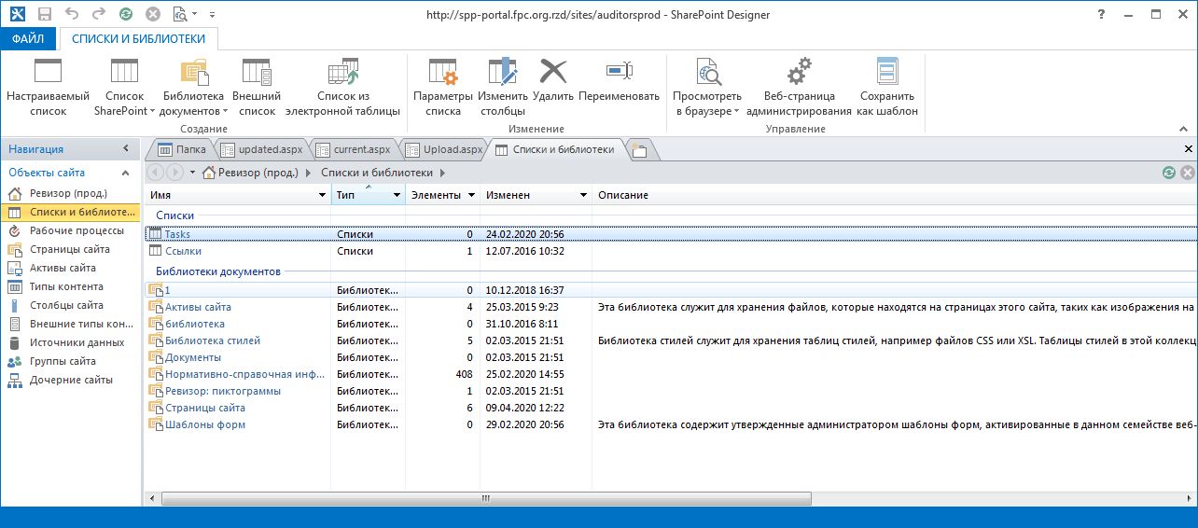The height and width of the screenshot is (528, 1198).
Task: Click the new tab icon after Списки и библиотеки
Action: tap(640, 149)
